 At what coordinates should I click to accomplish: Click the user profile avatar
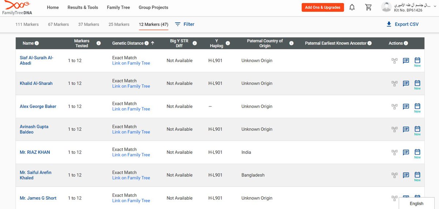[386, 7]
